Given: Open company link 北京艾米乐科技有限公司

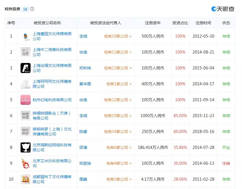Looking at the screenshot, I should (x=52, y=163).
